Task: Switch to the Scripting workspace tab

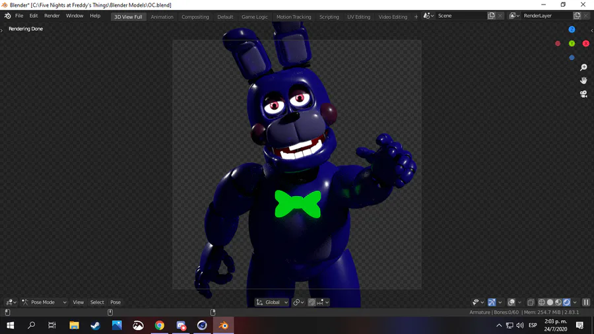Action: click(329, 17)
